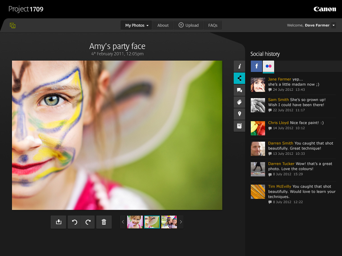Image resolution: width=342 pixels, height=256 pixels.
Task: Expand the My Photos dropdown
Action: (x=137, y=25)
